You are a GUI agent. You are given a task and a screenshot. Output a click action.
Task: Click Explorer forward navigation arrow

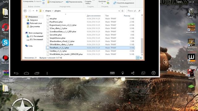[x=30, y=11]
